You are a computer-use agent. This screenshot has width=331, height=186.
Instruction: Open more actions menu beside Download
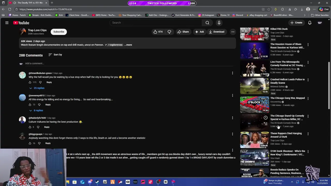pyautogui.click(x=233, y=32)
